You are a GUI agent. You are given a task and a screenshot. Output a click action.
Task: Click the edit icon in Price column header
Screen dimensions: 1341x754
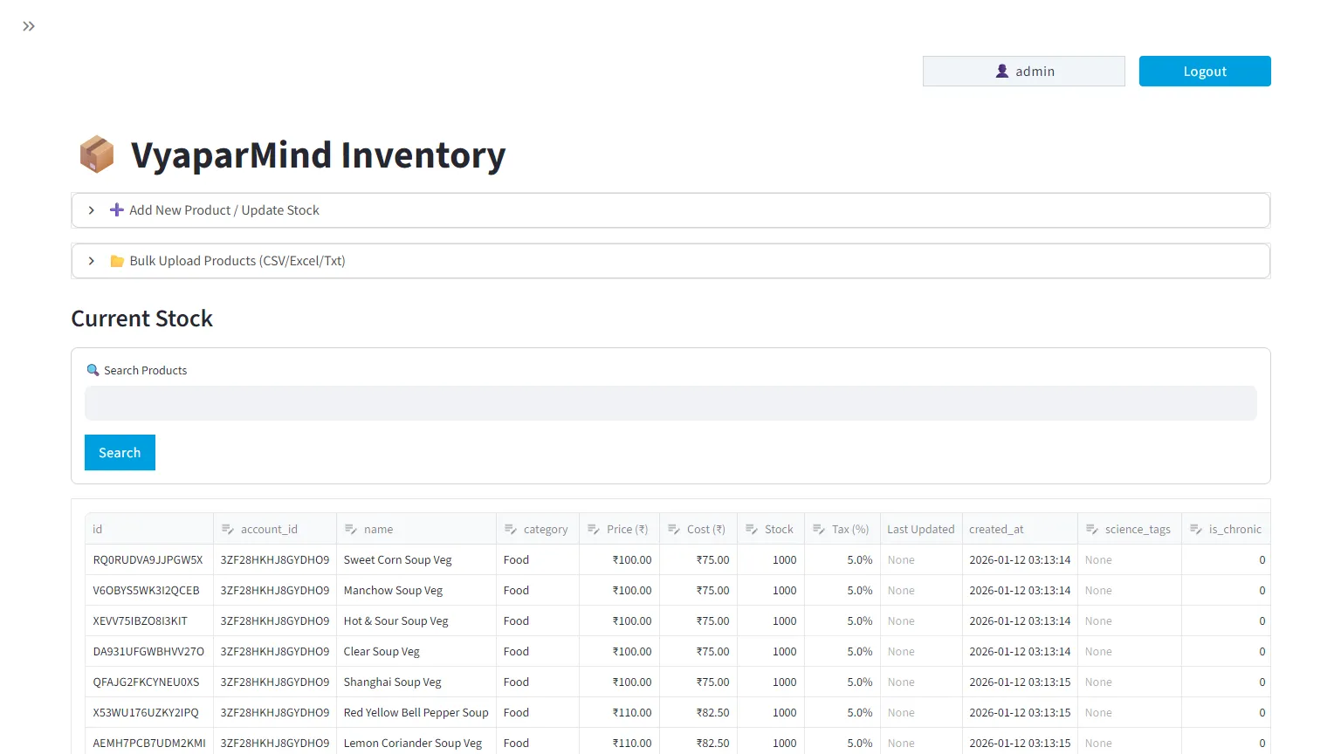click(x=594, y=529)
